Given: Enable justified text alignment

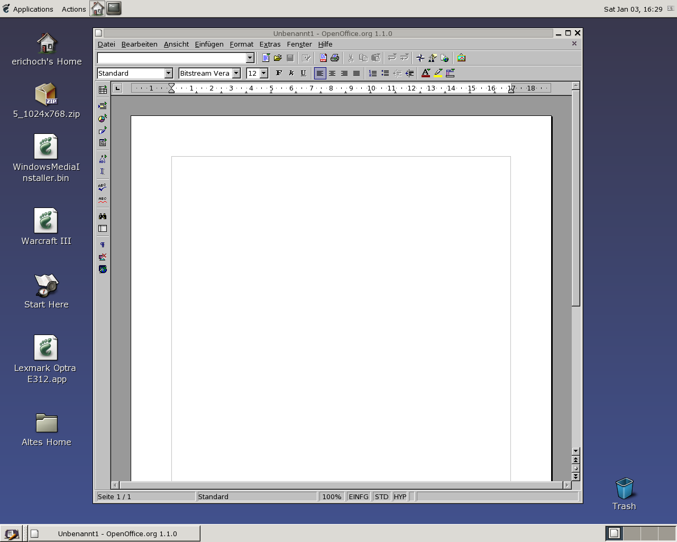Looking at the screenshot, I should pos(356,74).
